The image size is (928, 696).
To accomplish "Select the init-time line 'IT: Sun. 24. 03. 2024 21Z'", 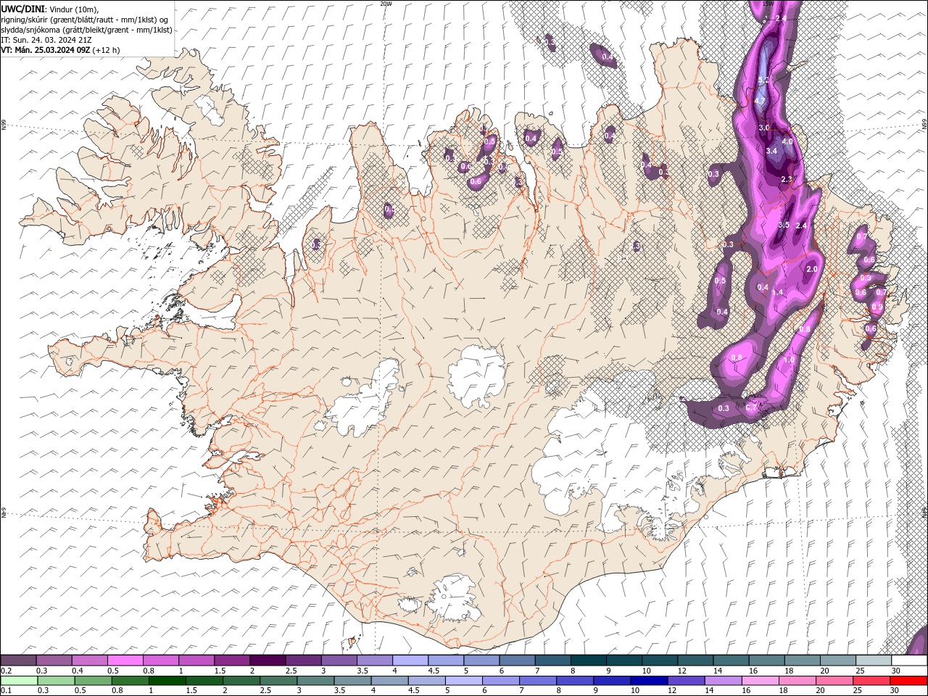I will pos(46,40).
